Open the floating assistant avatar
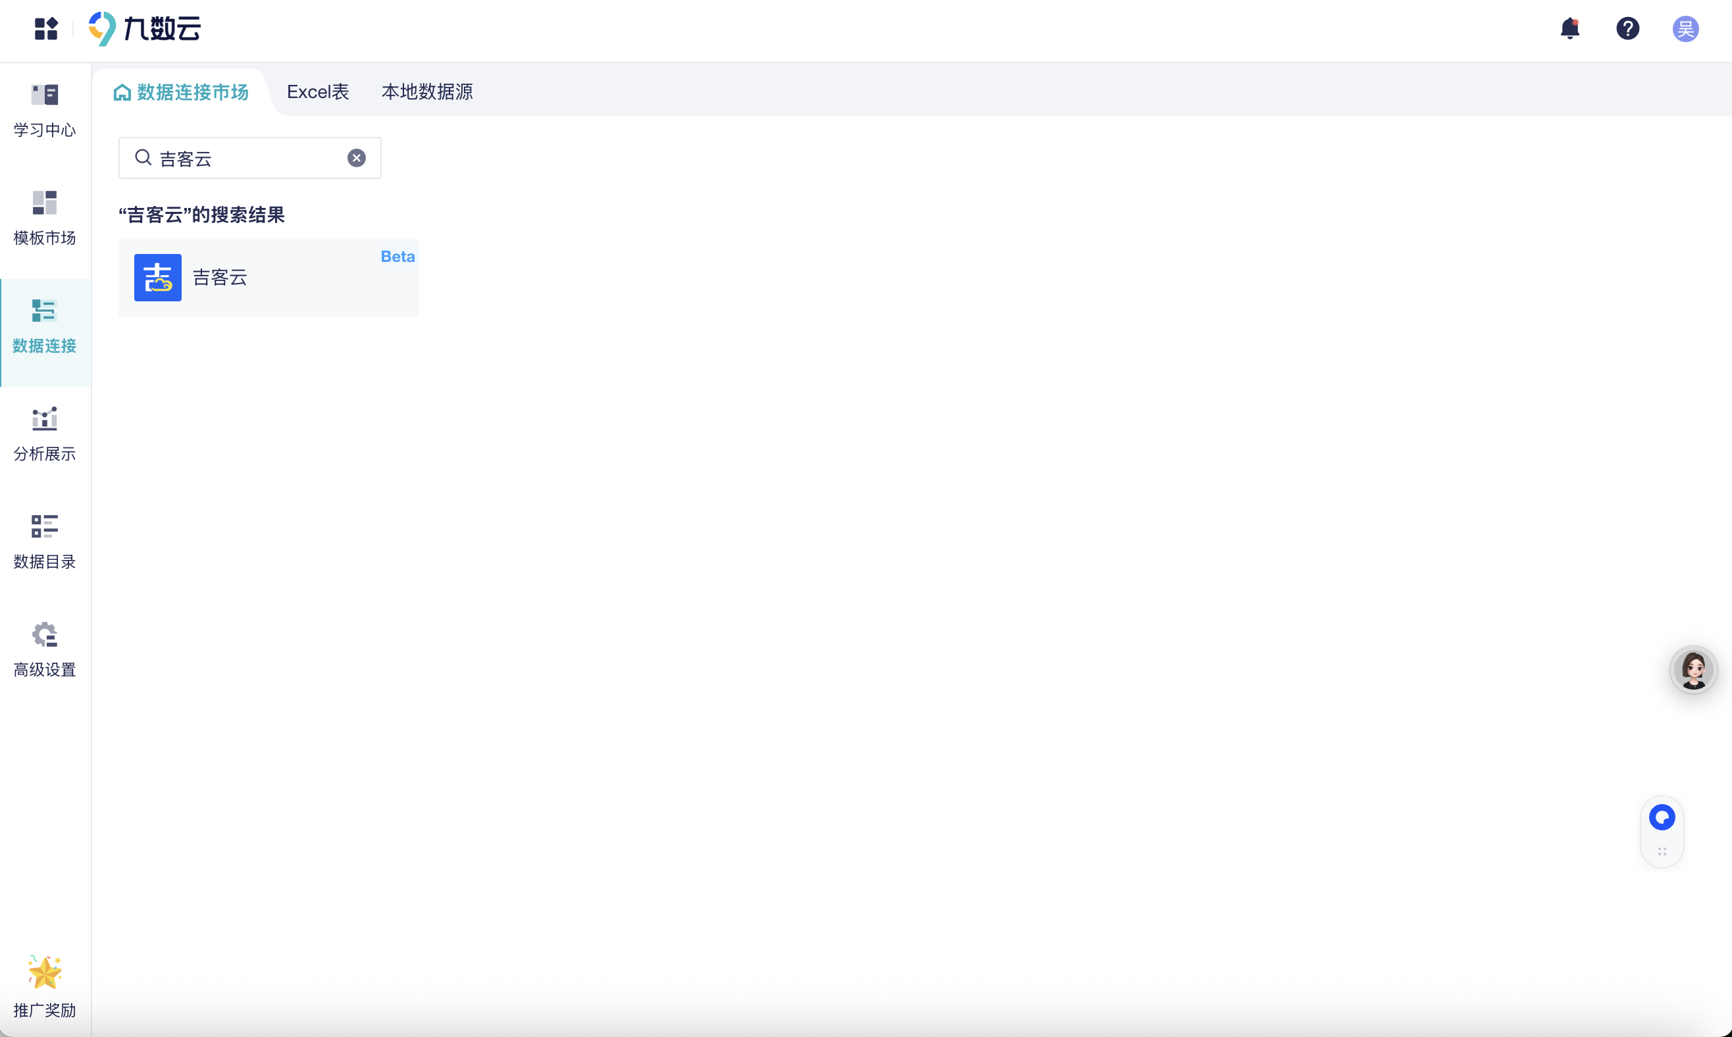Viewport: 1732px width, 1037px height. 1694,669
